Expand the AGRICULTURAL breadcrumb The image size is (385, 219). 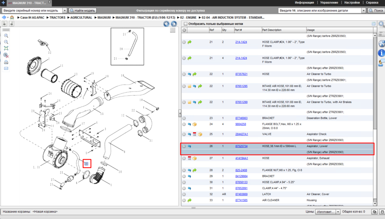(69, 18)
